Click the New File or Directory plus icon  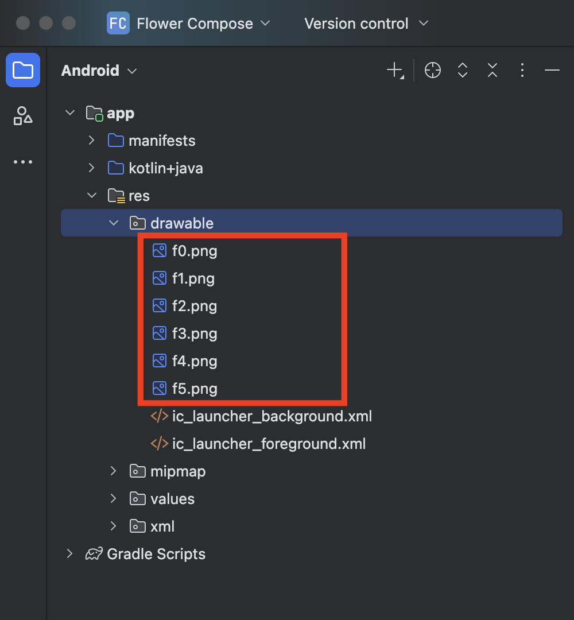pyautogui.click(x=395, y=71)
